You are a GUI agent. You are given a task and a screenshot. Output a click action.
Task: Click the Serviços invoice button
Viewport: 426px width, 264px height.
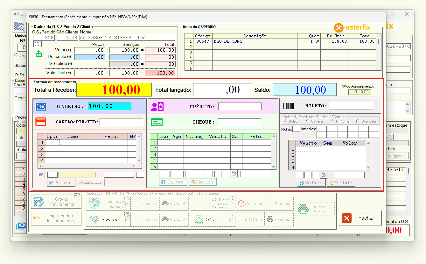[x=108, y=219]
